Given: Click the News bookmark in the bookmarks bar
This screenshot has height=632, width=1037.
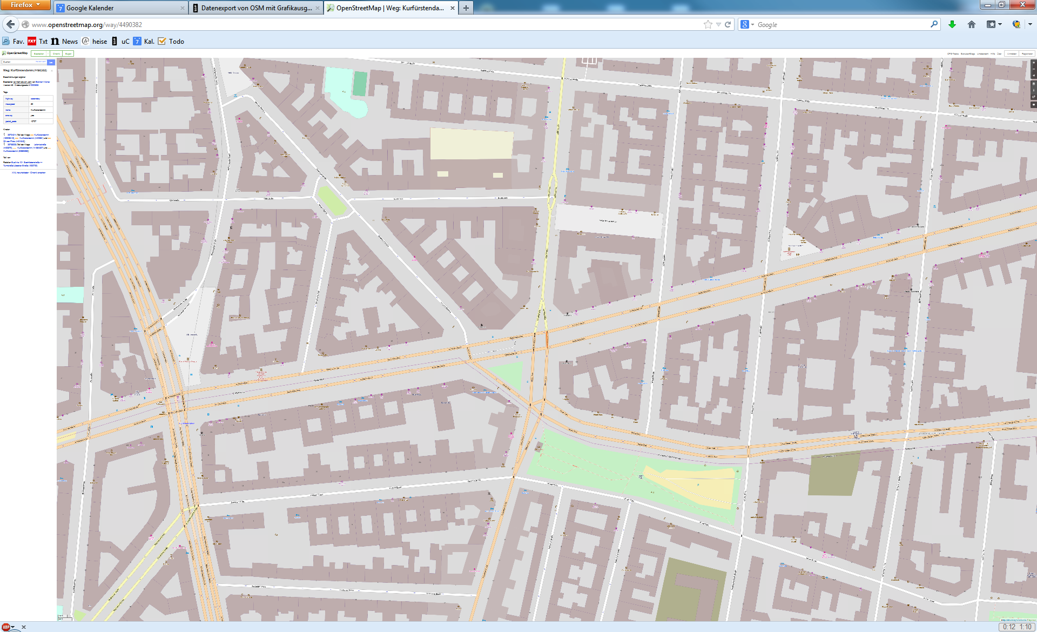Looking at the screenshot, I should pyautogui.click(x=65, y=41).
